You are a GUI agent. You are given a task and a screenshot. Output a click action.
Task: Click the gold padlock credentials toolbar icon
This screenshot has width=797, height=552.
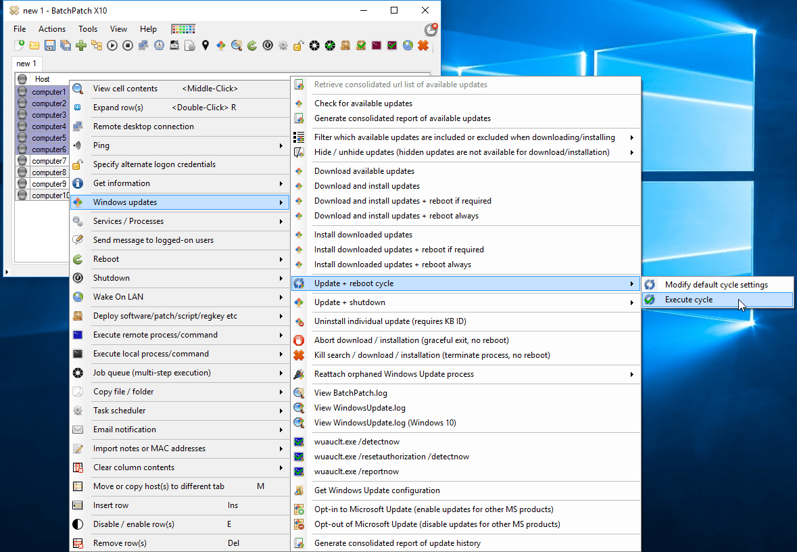[298, 45]
